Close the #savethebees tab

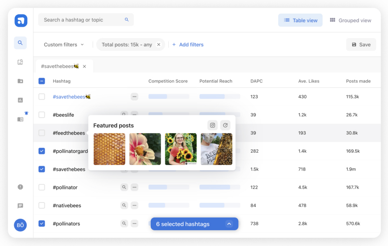click(84, 66)
